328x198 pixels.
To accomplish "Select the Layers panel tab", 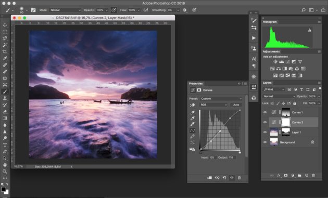I will click(267, 83).
